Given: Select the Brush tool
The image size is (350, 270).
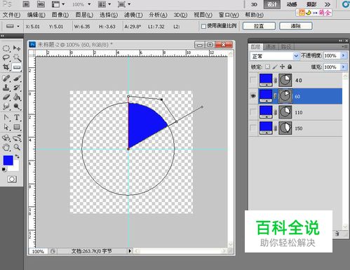Looking at the screenshot, I should tap(17, 78).
